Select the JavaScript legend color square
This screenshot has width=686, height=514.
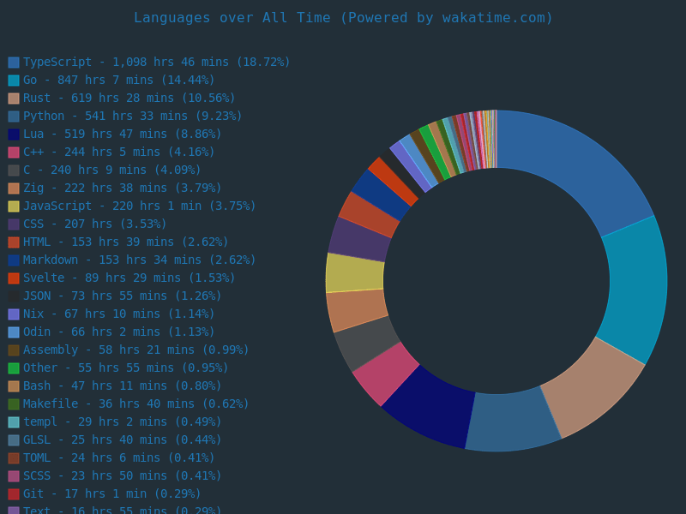pyautogui.click(x=14, y=206)
